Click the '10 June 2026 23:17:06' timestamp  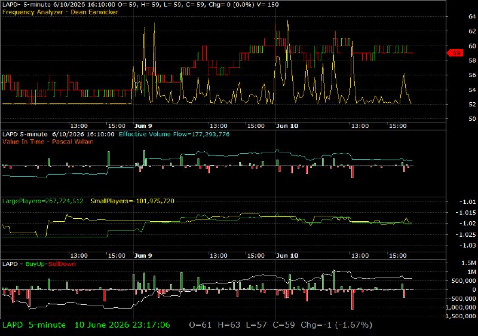[122, 325]
